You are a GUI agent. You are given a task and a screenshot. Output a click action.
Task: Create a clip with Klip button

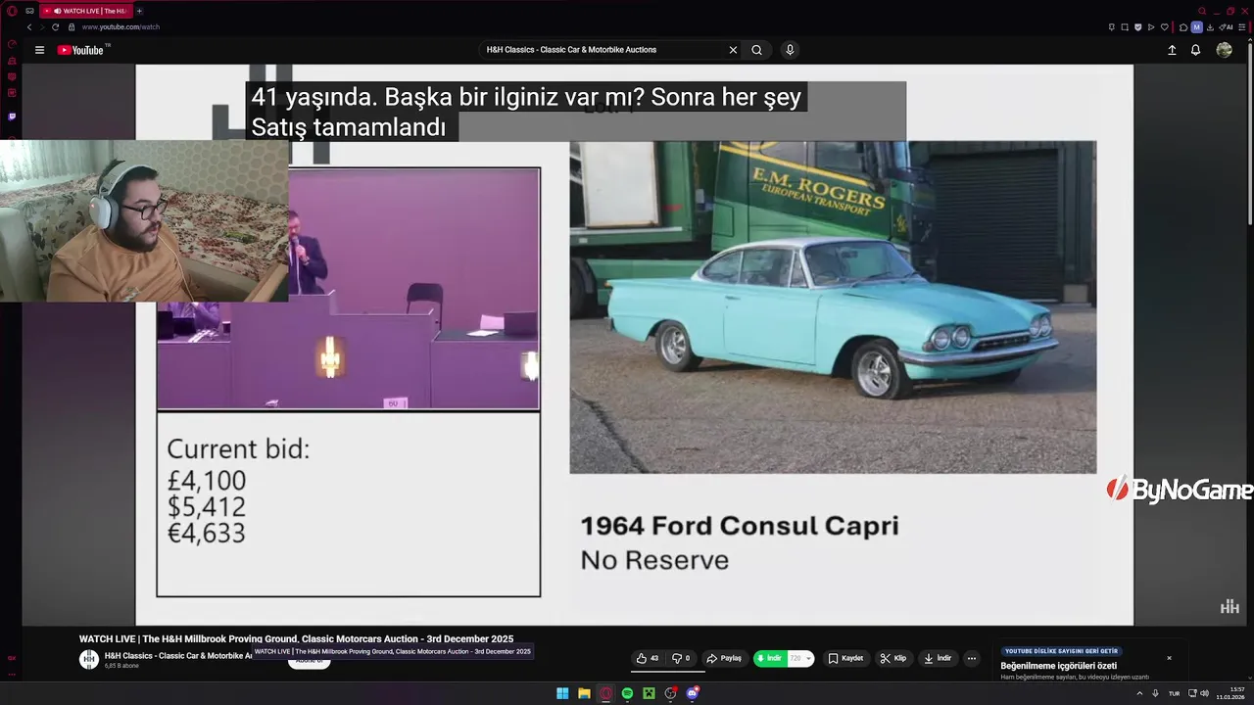[892, 658]
